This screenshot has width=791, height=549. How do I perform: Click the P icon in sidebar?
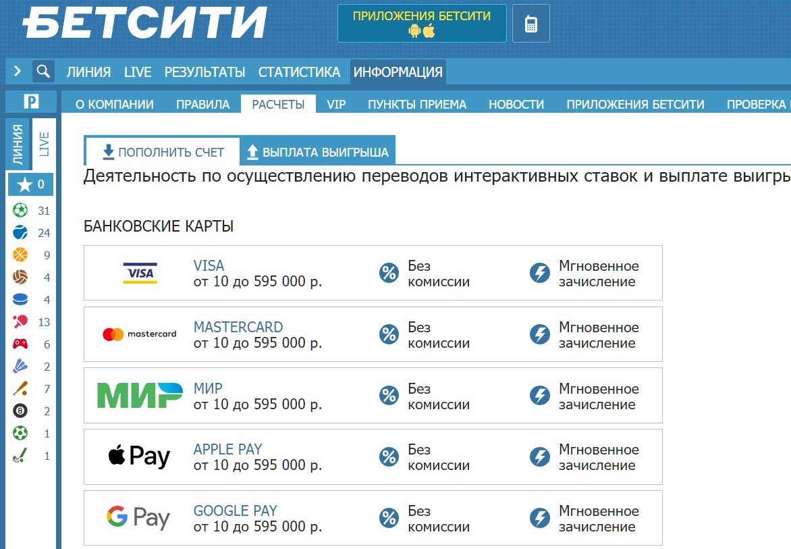pos(31,102)
